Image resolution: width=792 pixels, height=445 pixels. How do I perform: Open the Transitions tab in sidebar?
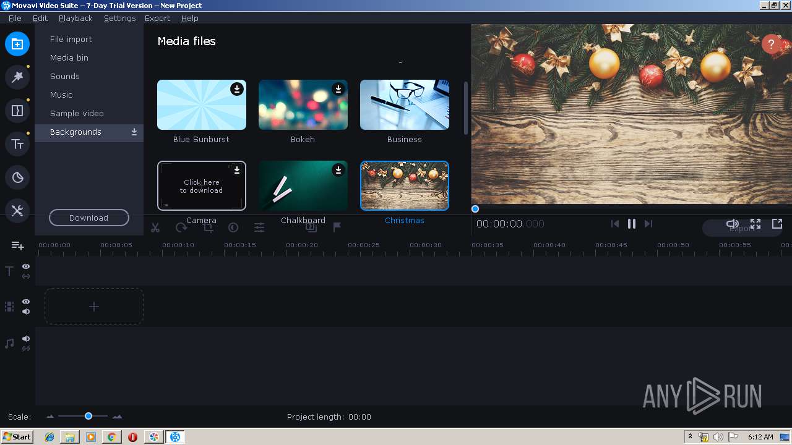coord(17,111)
